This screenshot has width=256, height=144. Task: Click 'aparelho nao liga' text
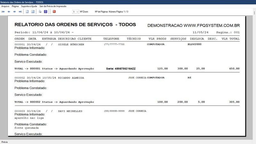[29, 118]
